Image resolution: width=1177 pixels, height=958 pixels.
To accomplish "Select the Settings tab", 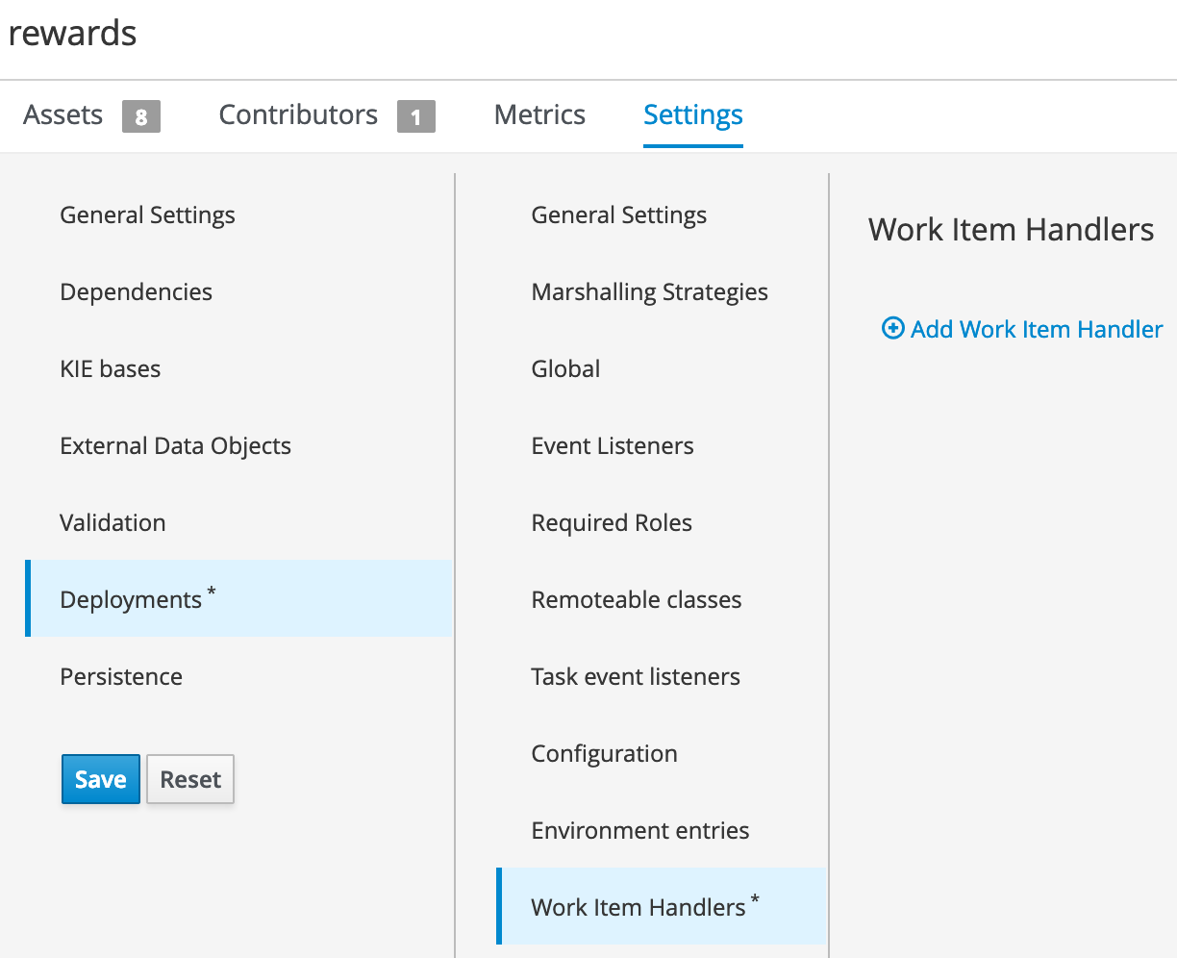I will tap(692, 115).
